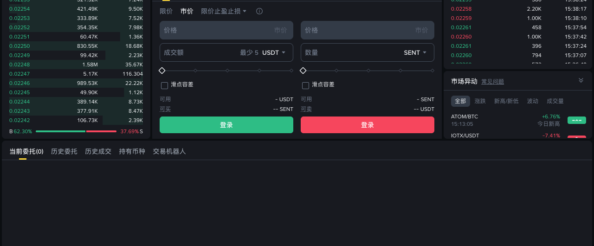Image resolution: width=594 pixels, height=246 pixels.
Task: Select order book price 0.02254
Action: point(19,9)
